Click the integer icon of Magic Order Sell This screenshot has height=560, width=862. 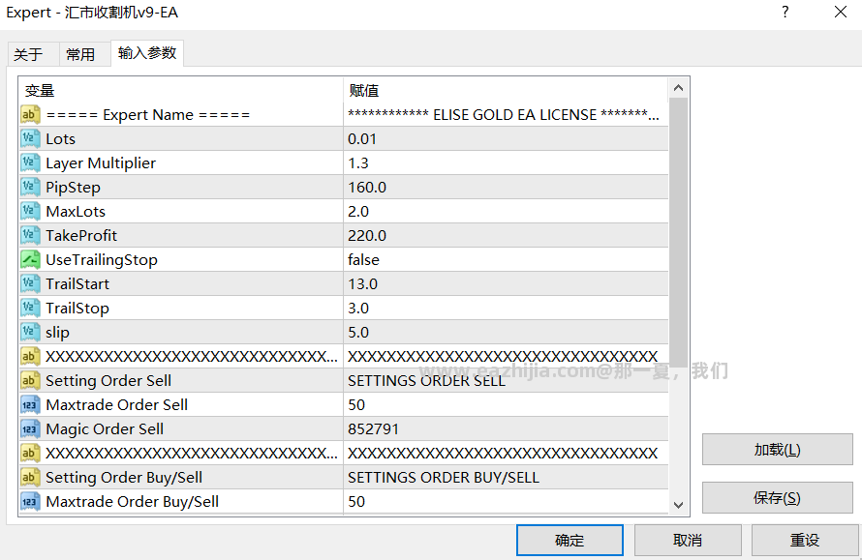click(30, 428)
